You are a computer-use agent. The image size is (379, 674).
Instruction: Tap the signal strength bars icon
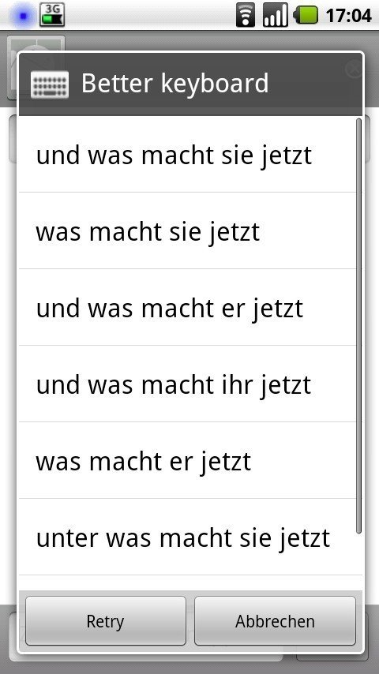[x=276, y=16]
